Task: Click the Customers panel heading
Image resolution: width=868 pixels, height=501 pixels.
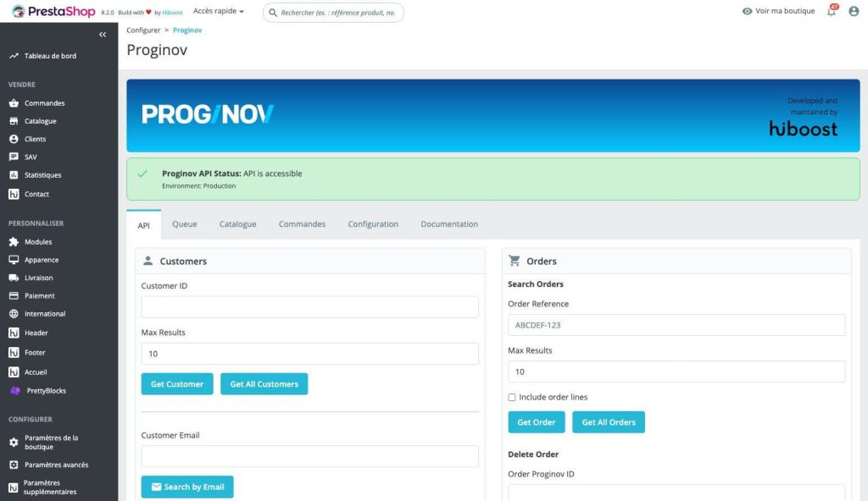Action: [x=183, y=262]
